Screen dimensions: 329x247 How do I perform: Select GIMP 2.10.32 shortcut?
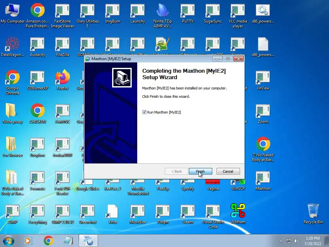click(62, 214)
